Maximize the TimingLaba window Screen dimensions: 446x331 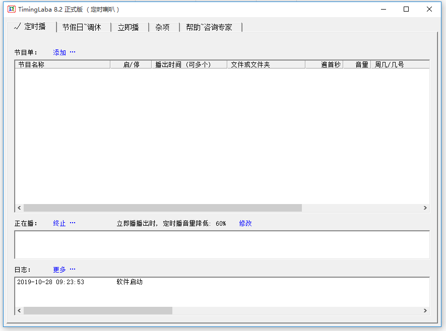406,9
